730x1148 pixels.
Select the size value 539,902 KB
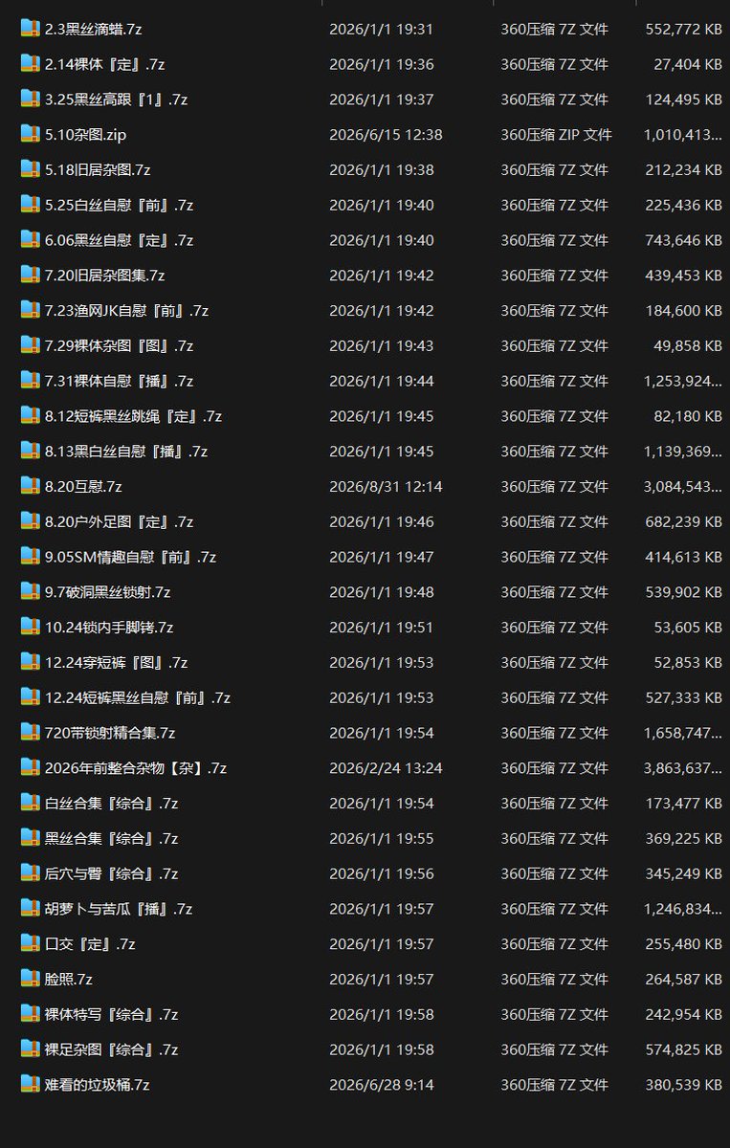684,592
